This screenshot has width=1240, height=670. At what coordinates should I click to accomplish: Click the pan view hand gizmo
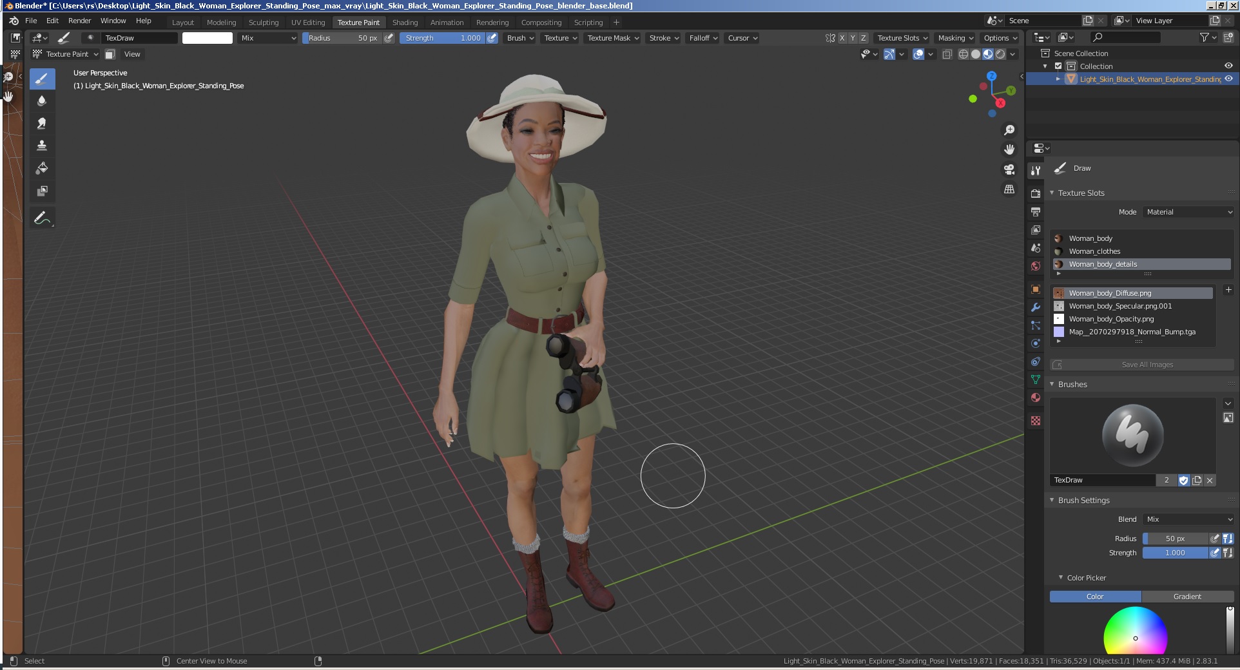point(1009,149)
